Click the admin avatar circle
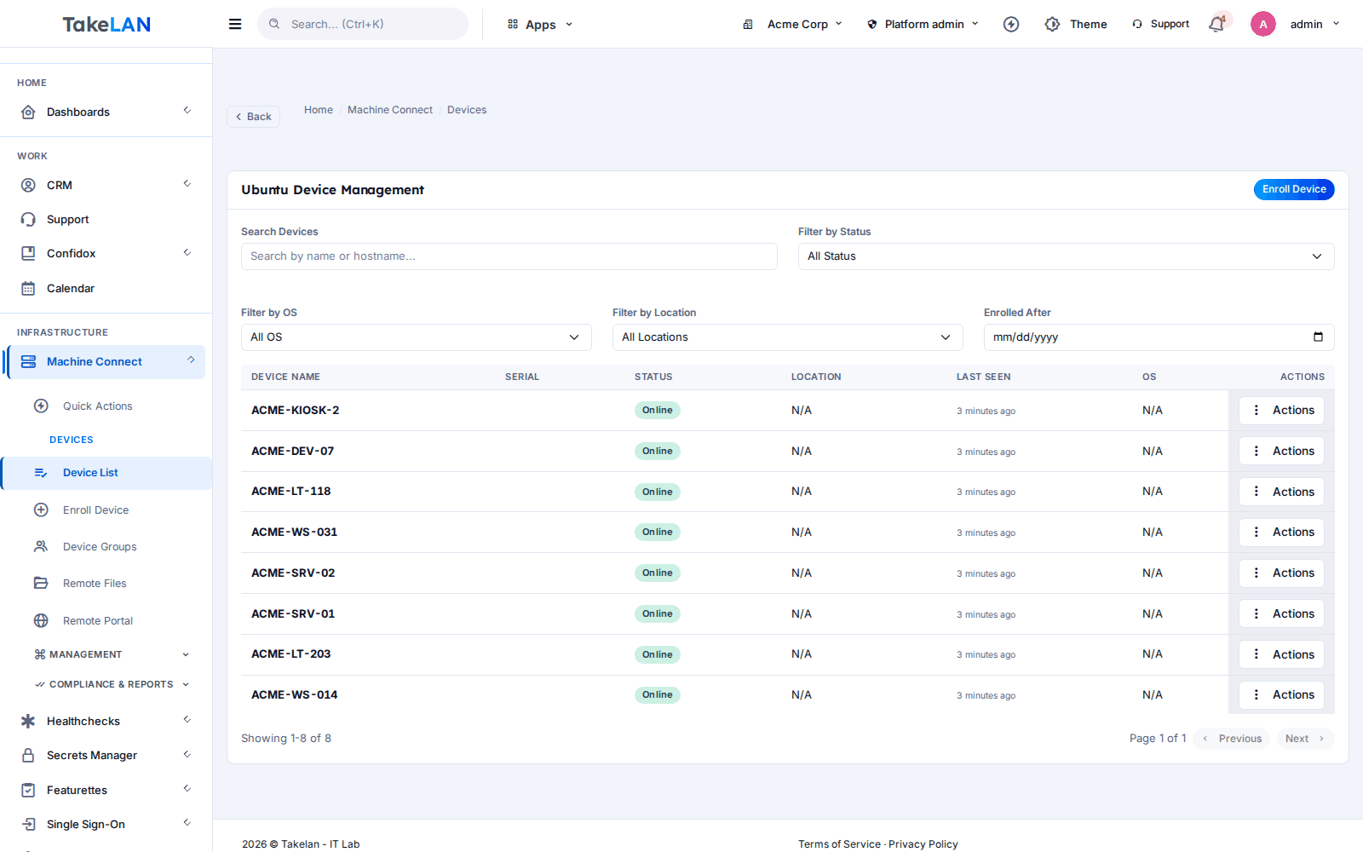Screen dimensions: 1363x852 pos(1263,24)
